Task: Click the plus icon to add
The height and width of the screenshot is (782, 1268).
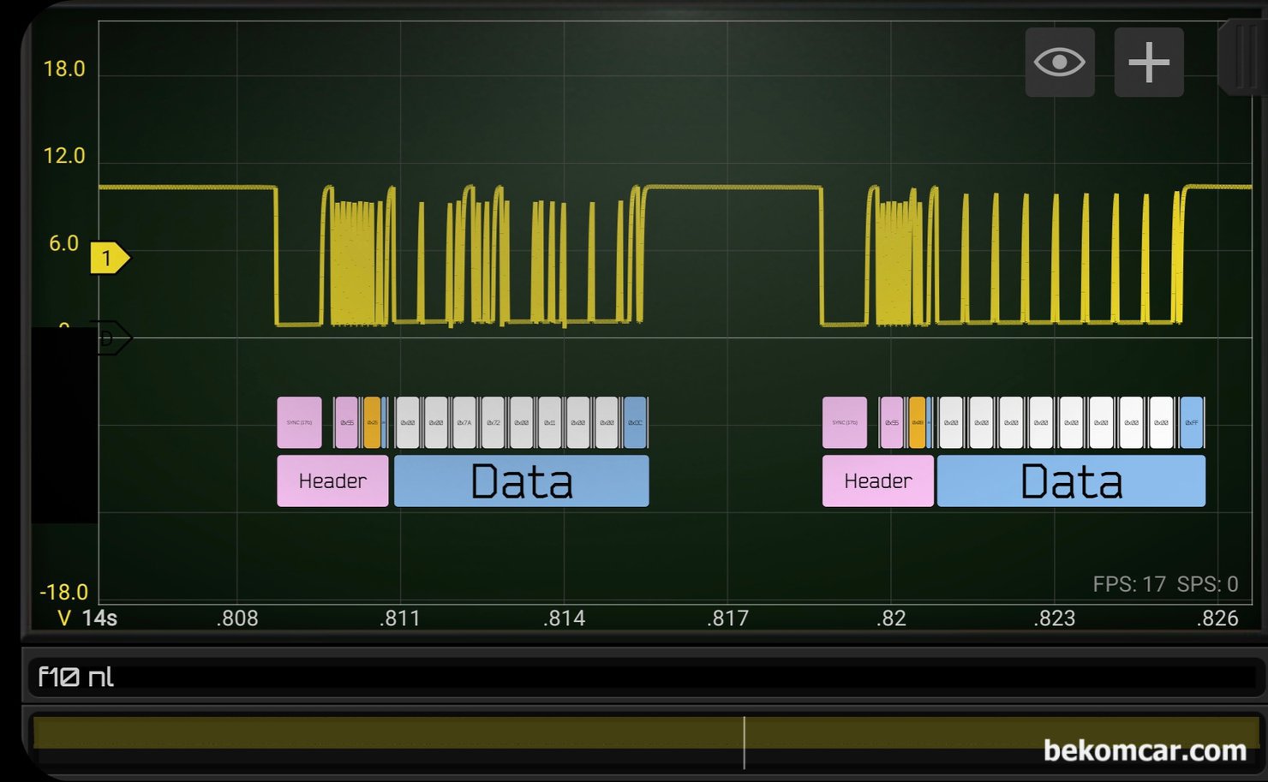Action: point(1149,62)
